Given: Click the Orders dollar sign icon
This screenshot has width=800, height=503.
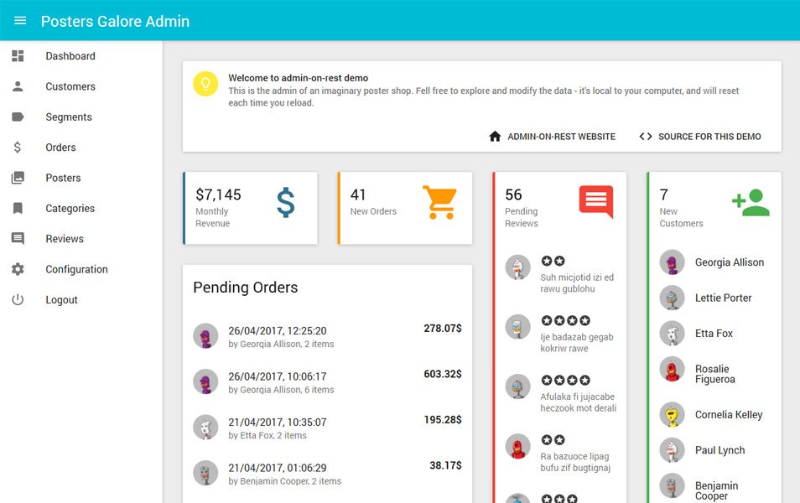Looking at the screenshot, I should pos(18,148).
